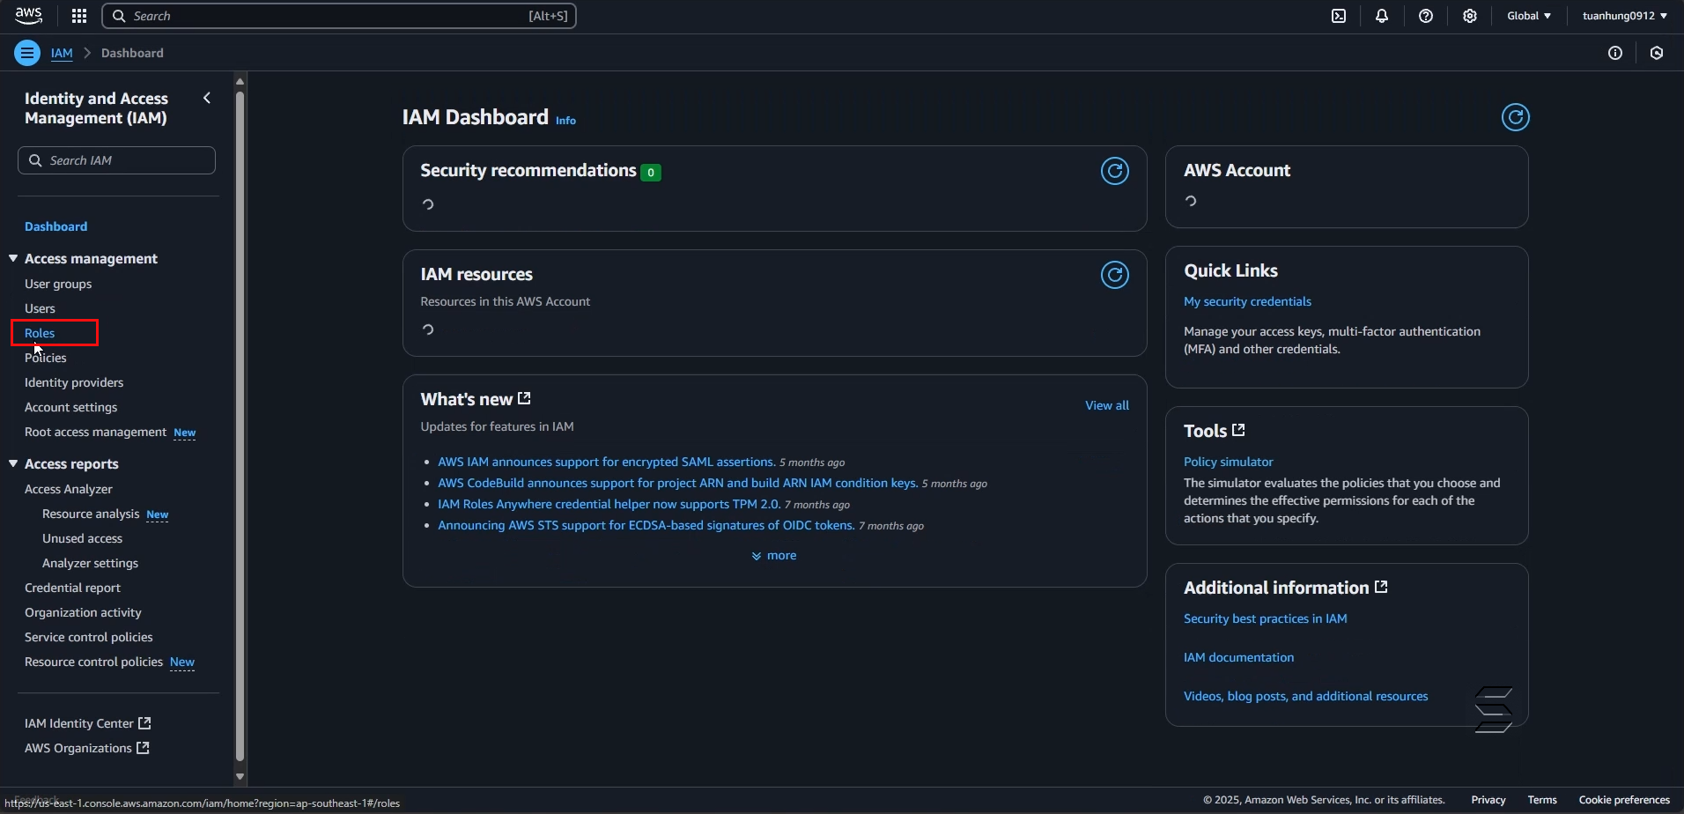The height and width of the screenshot is (814, 1684).
Task: Refresh the IAM resources card
Action: [x=1115, y=275]
